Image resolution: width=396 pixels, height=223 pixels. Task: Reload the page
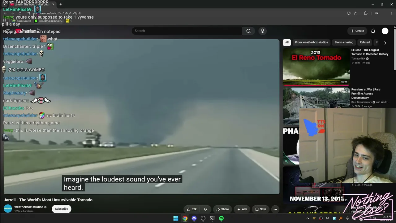[x=20, y=13]
